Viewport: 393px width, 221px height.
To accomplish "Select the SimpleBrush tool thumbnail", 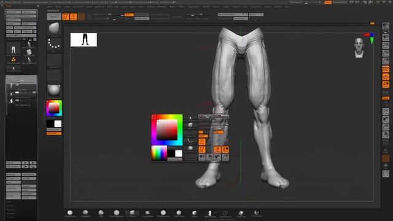I will point(14,60).
